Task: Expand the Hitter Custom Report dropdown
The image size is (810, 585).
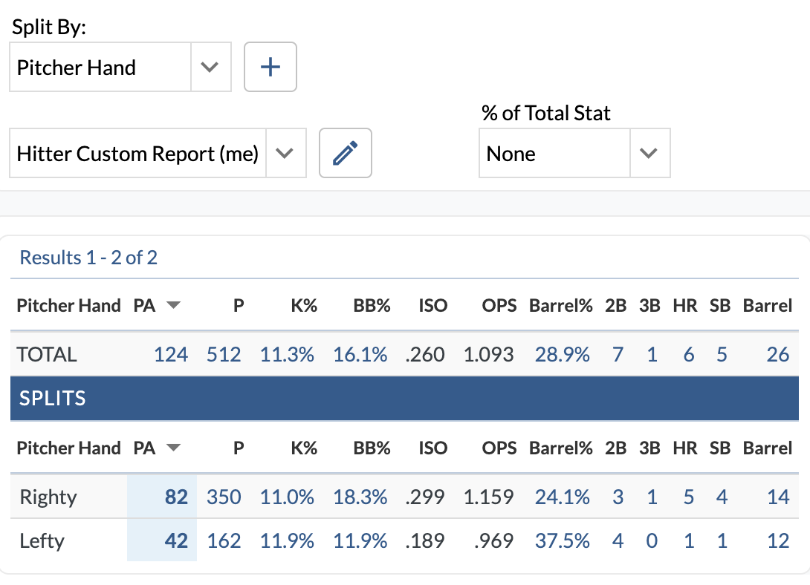Action: (285, 154)
